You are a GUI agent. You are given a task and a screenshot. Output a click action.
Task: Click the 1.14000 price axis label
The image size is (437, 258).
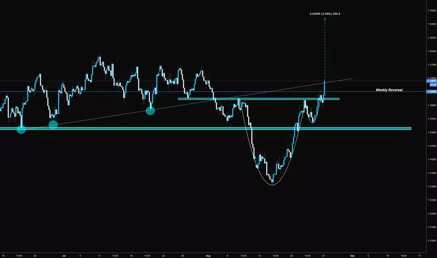click(432, 159)
